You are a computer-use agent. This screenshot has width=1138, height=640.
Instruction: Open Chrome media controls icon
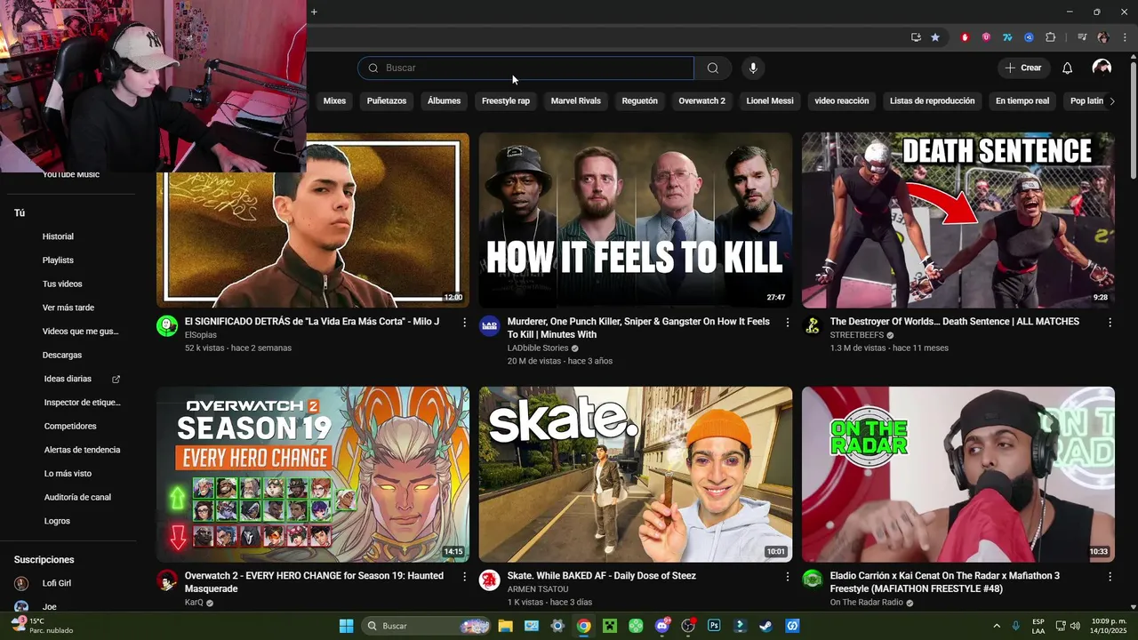[1082, 37]
